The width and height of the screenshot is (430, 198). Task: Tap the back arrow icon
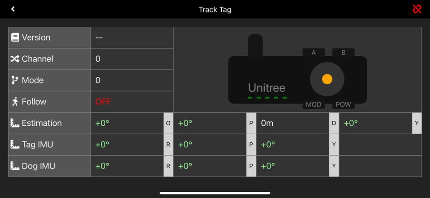(13, 9)
